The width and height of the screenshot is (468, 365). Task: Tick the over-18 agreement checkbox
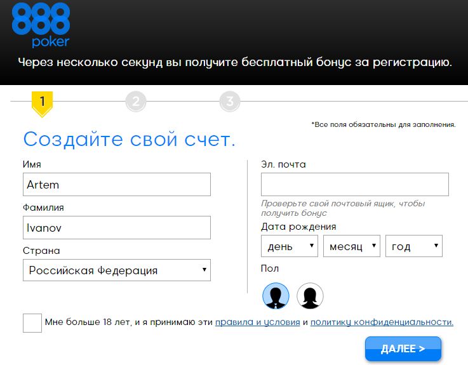32,322
